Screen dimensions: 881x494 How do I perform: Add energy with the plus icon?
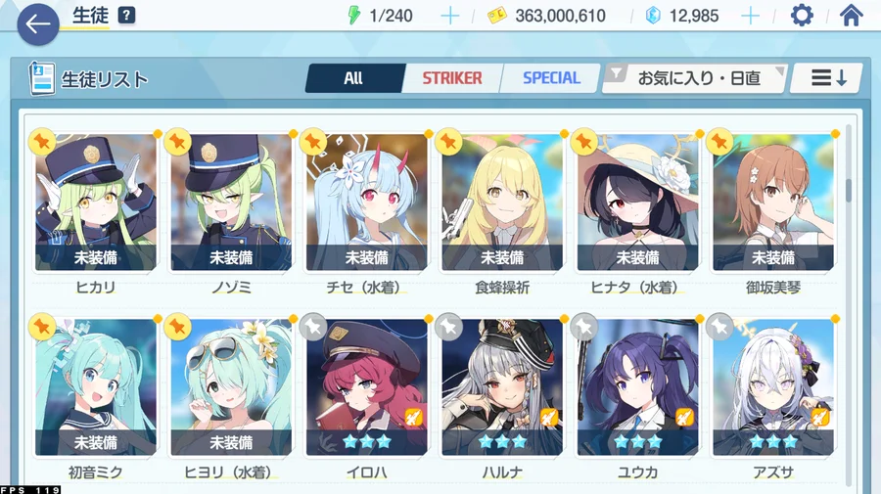click(x=449, y=16)
